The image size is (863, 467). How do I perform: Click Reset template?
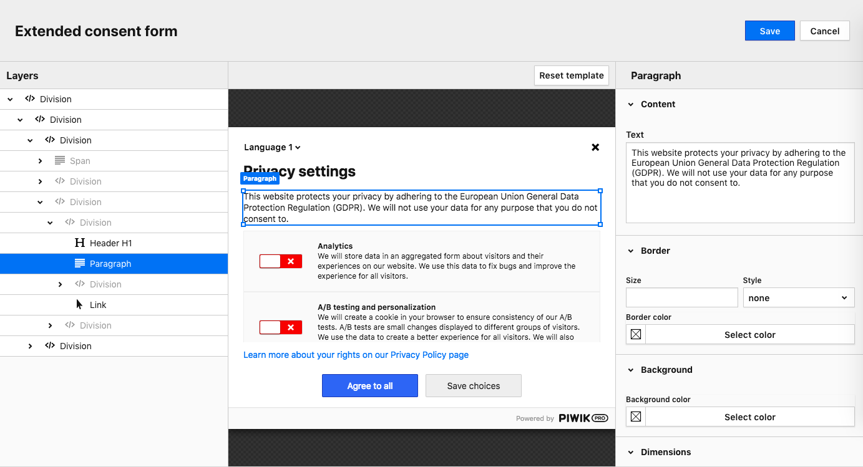click(572, 75)
